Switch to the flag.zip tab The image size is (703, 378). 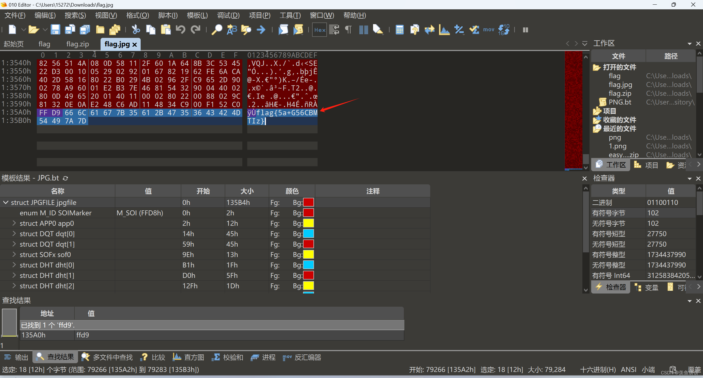77,44
